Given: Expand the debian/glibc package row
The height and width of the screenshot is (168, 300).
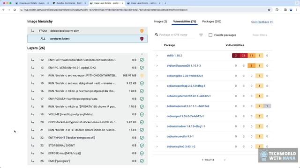Looking at the screenshot, I should (x=157, y=76).
